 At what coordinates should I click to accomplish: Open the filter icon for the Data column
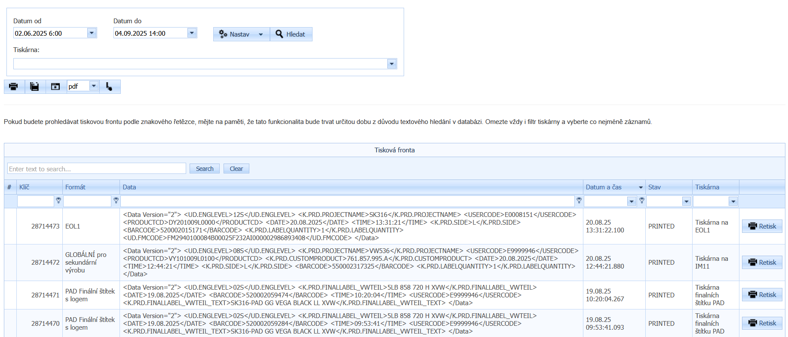coord(579,201)
